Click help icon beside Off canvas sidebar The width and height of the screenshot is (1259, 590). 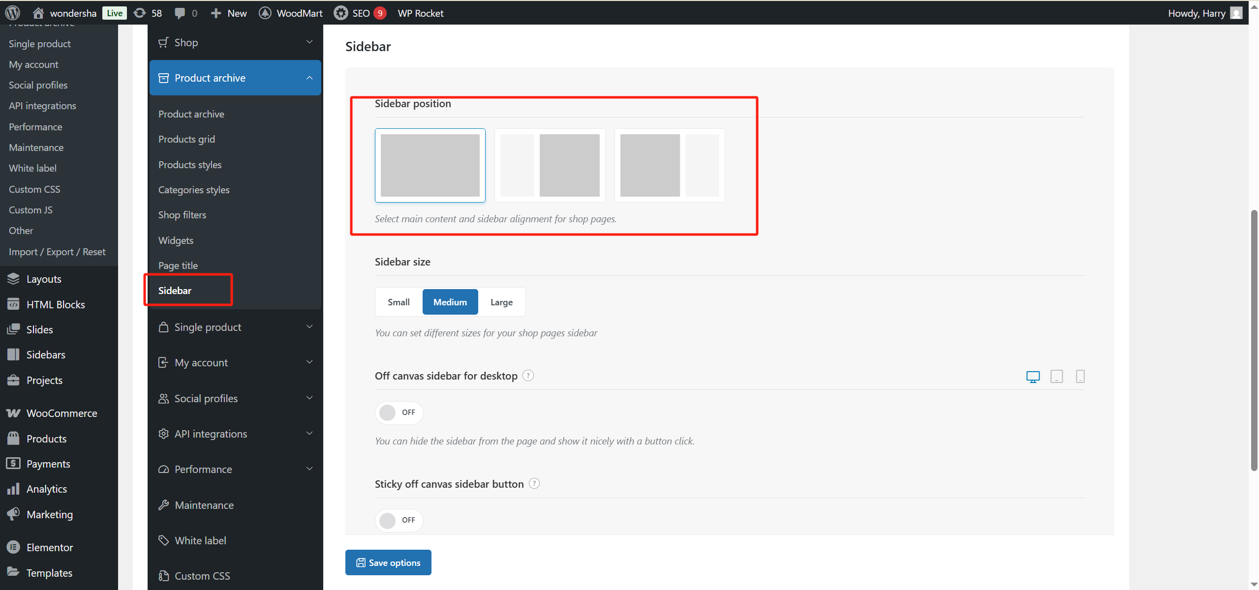528,376
